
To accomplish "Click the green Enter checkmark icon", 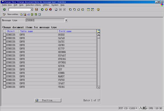I will [x=4, y=9].
